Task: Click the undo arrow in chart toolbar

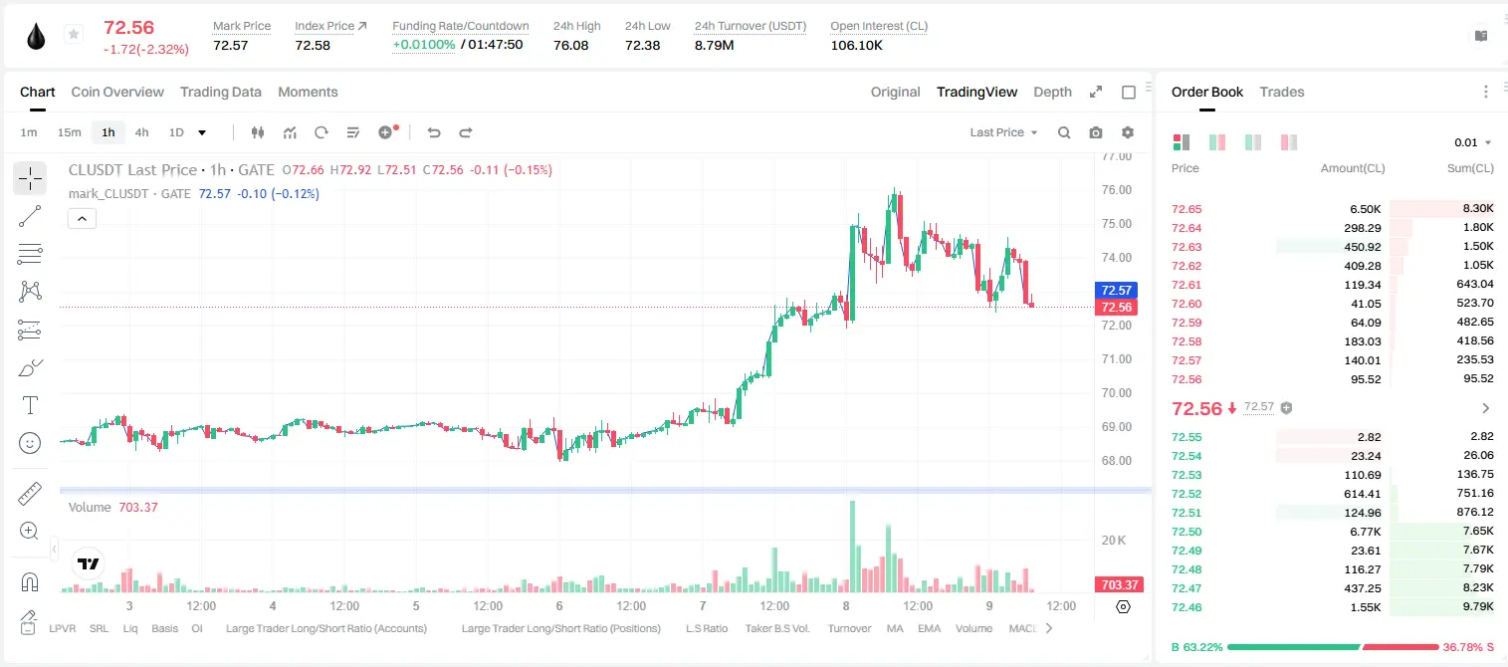Action: click(433, 132)
